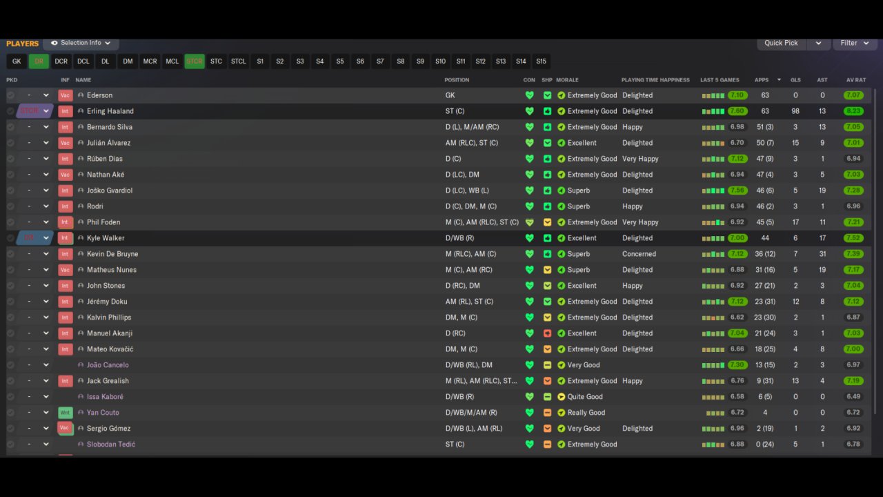The height and width of the screenshot is (497, 883).
Task: Toggle the picked checkmark for John Stones
Action: pos(10,286)
